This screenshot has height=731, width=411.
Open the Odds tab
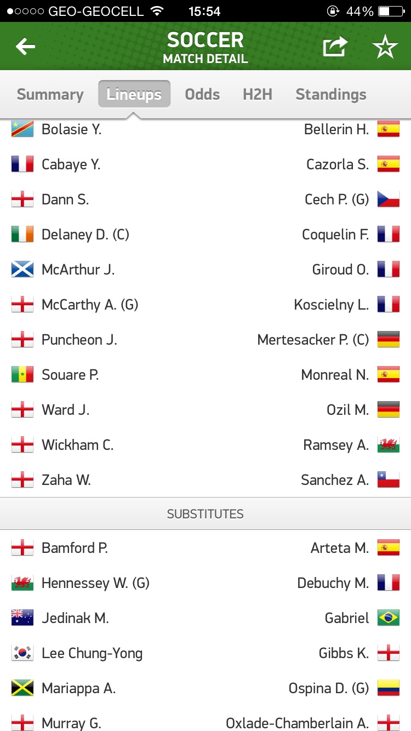click(202, 94)
